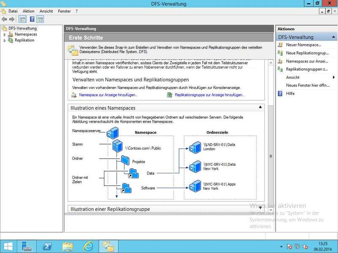Expand the Namespaces tree node

coord(5,35)
